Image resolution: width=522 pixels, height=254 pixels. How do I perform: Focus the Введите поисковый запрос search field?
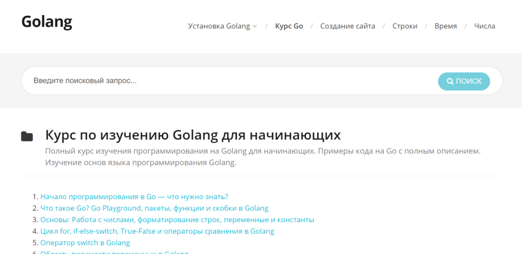(x=229, y=81)
